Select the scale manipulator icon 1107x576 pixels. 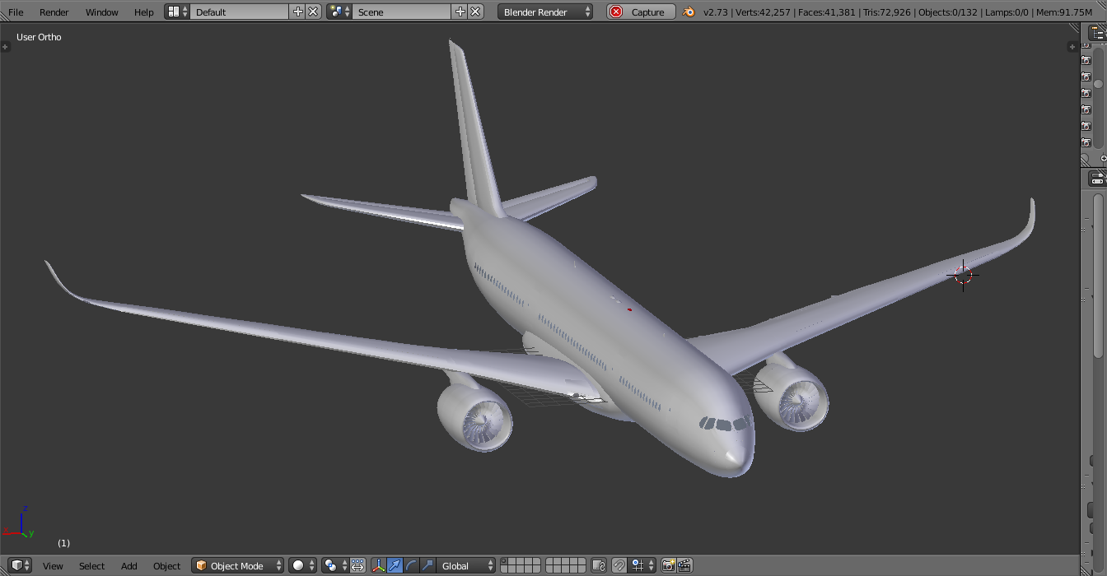(427, 565)
